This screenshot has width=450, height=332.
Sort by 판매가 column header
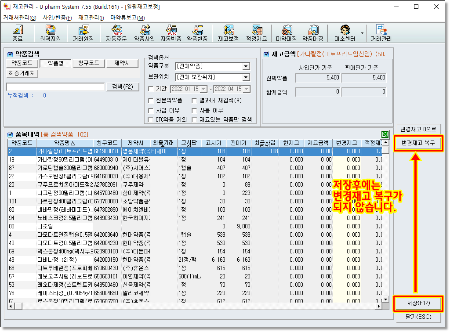[x=239, y=143]
